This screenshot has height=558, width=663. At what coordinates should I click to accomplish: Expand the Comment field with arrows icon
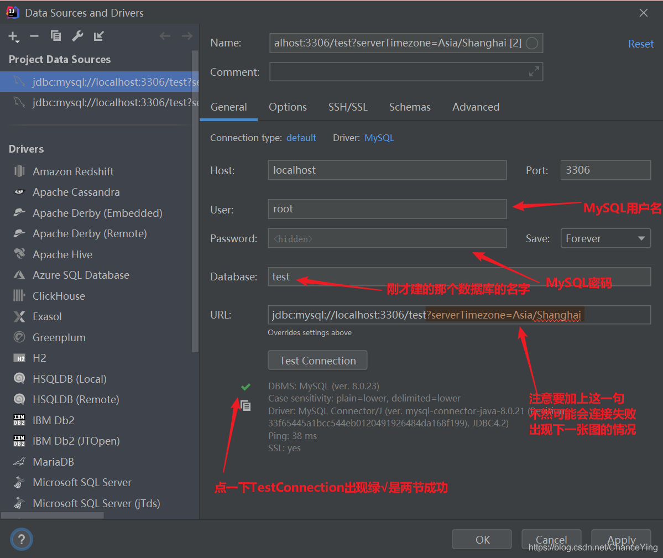tap(534, 71)
